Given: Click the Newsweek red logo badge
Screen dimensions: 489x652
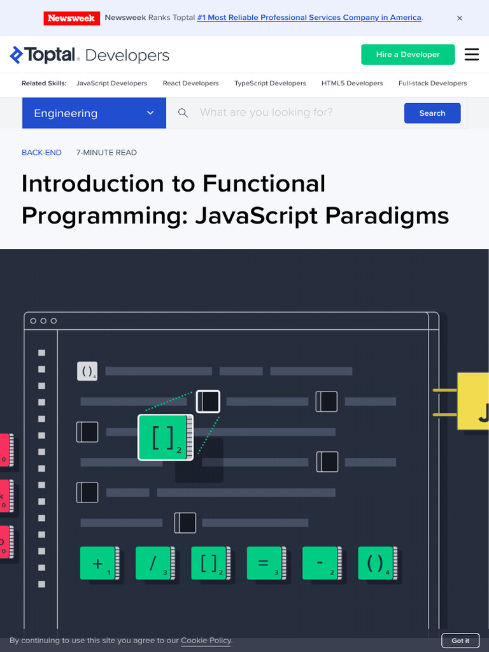Looking at the screenshot, I should point(71,18).
